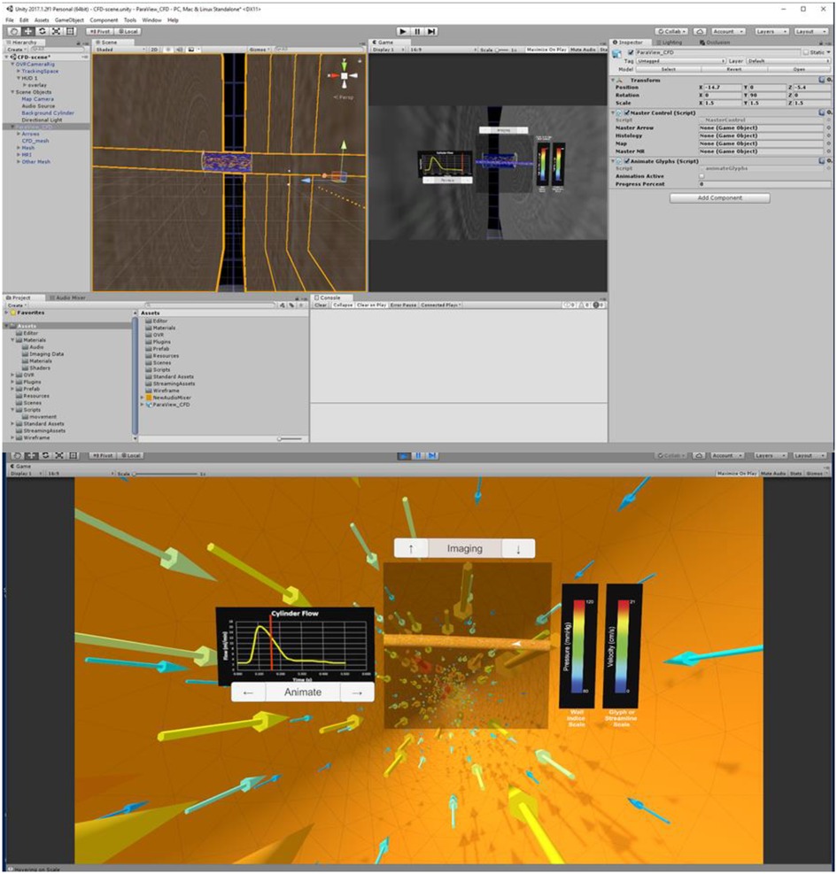Screen dimensions: 837x874
Task: Toggle Maximize On Play in upper Game view
Action: click(546, 50)
